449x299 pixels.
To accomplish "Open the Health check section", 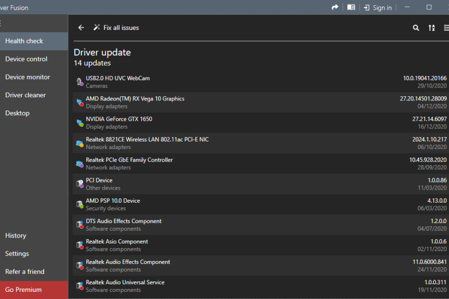I will pos(34,41).
